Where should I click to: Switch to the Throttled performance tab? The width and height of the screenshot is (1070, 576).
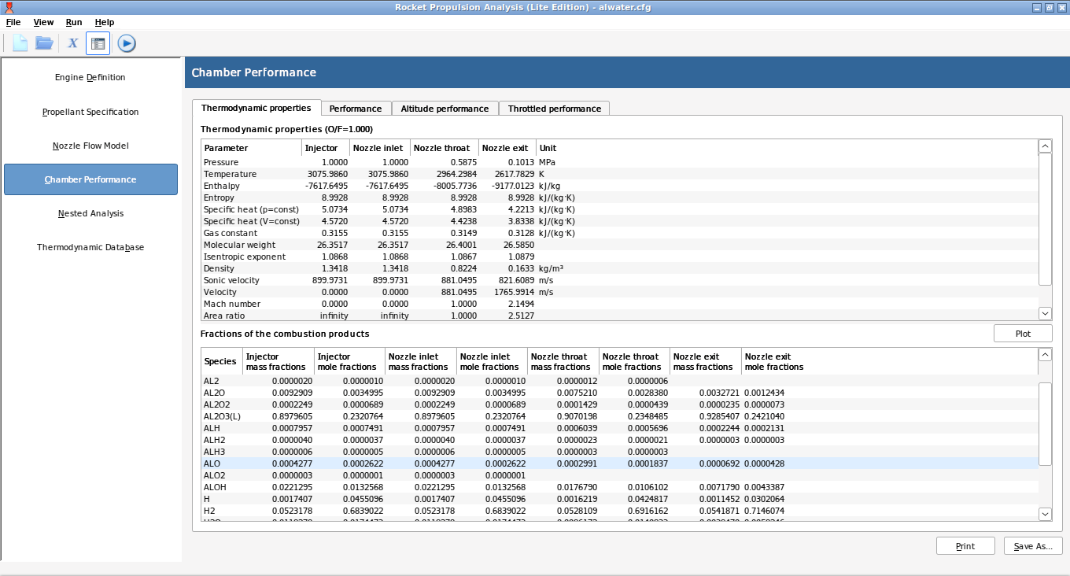click(554, 109)
